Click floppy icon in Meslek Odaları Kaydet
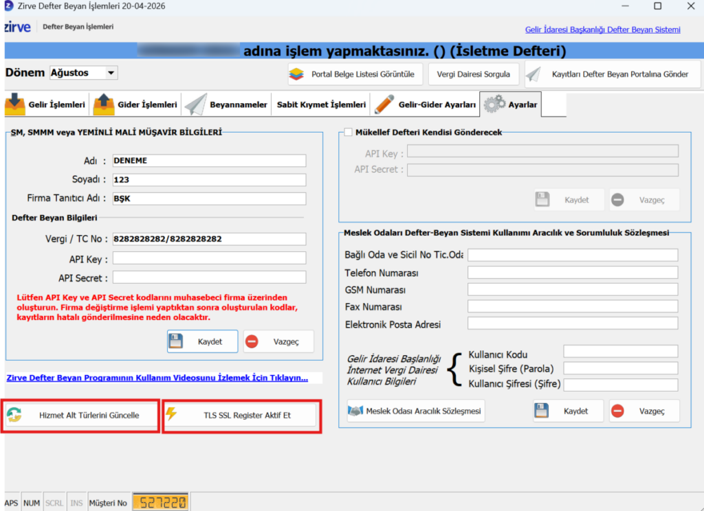Screen dimensions: 704x511 point(541,411)
